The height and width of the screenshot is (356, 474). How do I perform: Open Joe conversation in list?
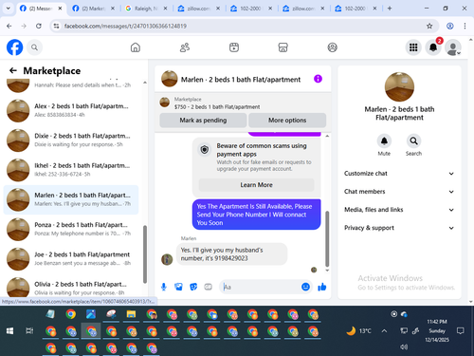click(71, 259)
